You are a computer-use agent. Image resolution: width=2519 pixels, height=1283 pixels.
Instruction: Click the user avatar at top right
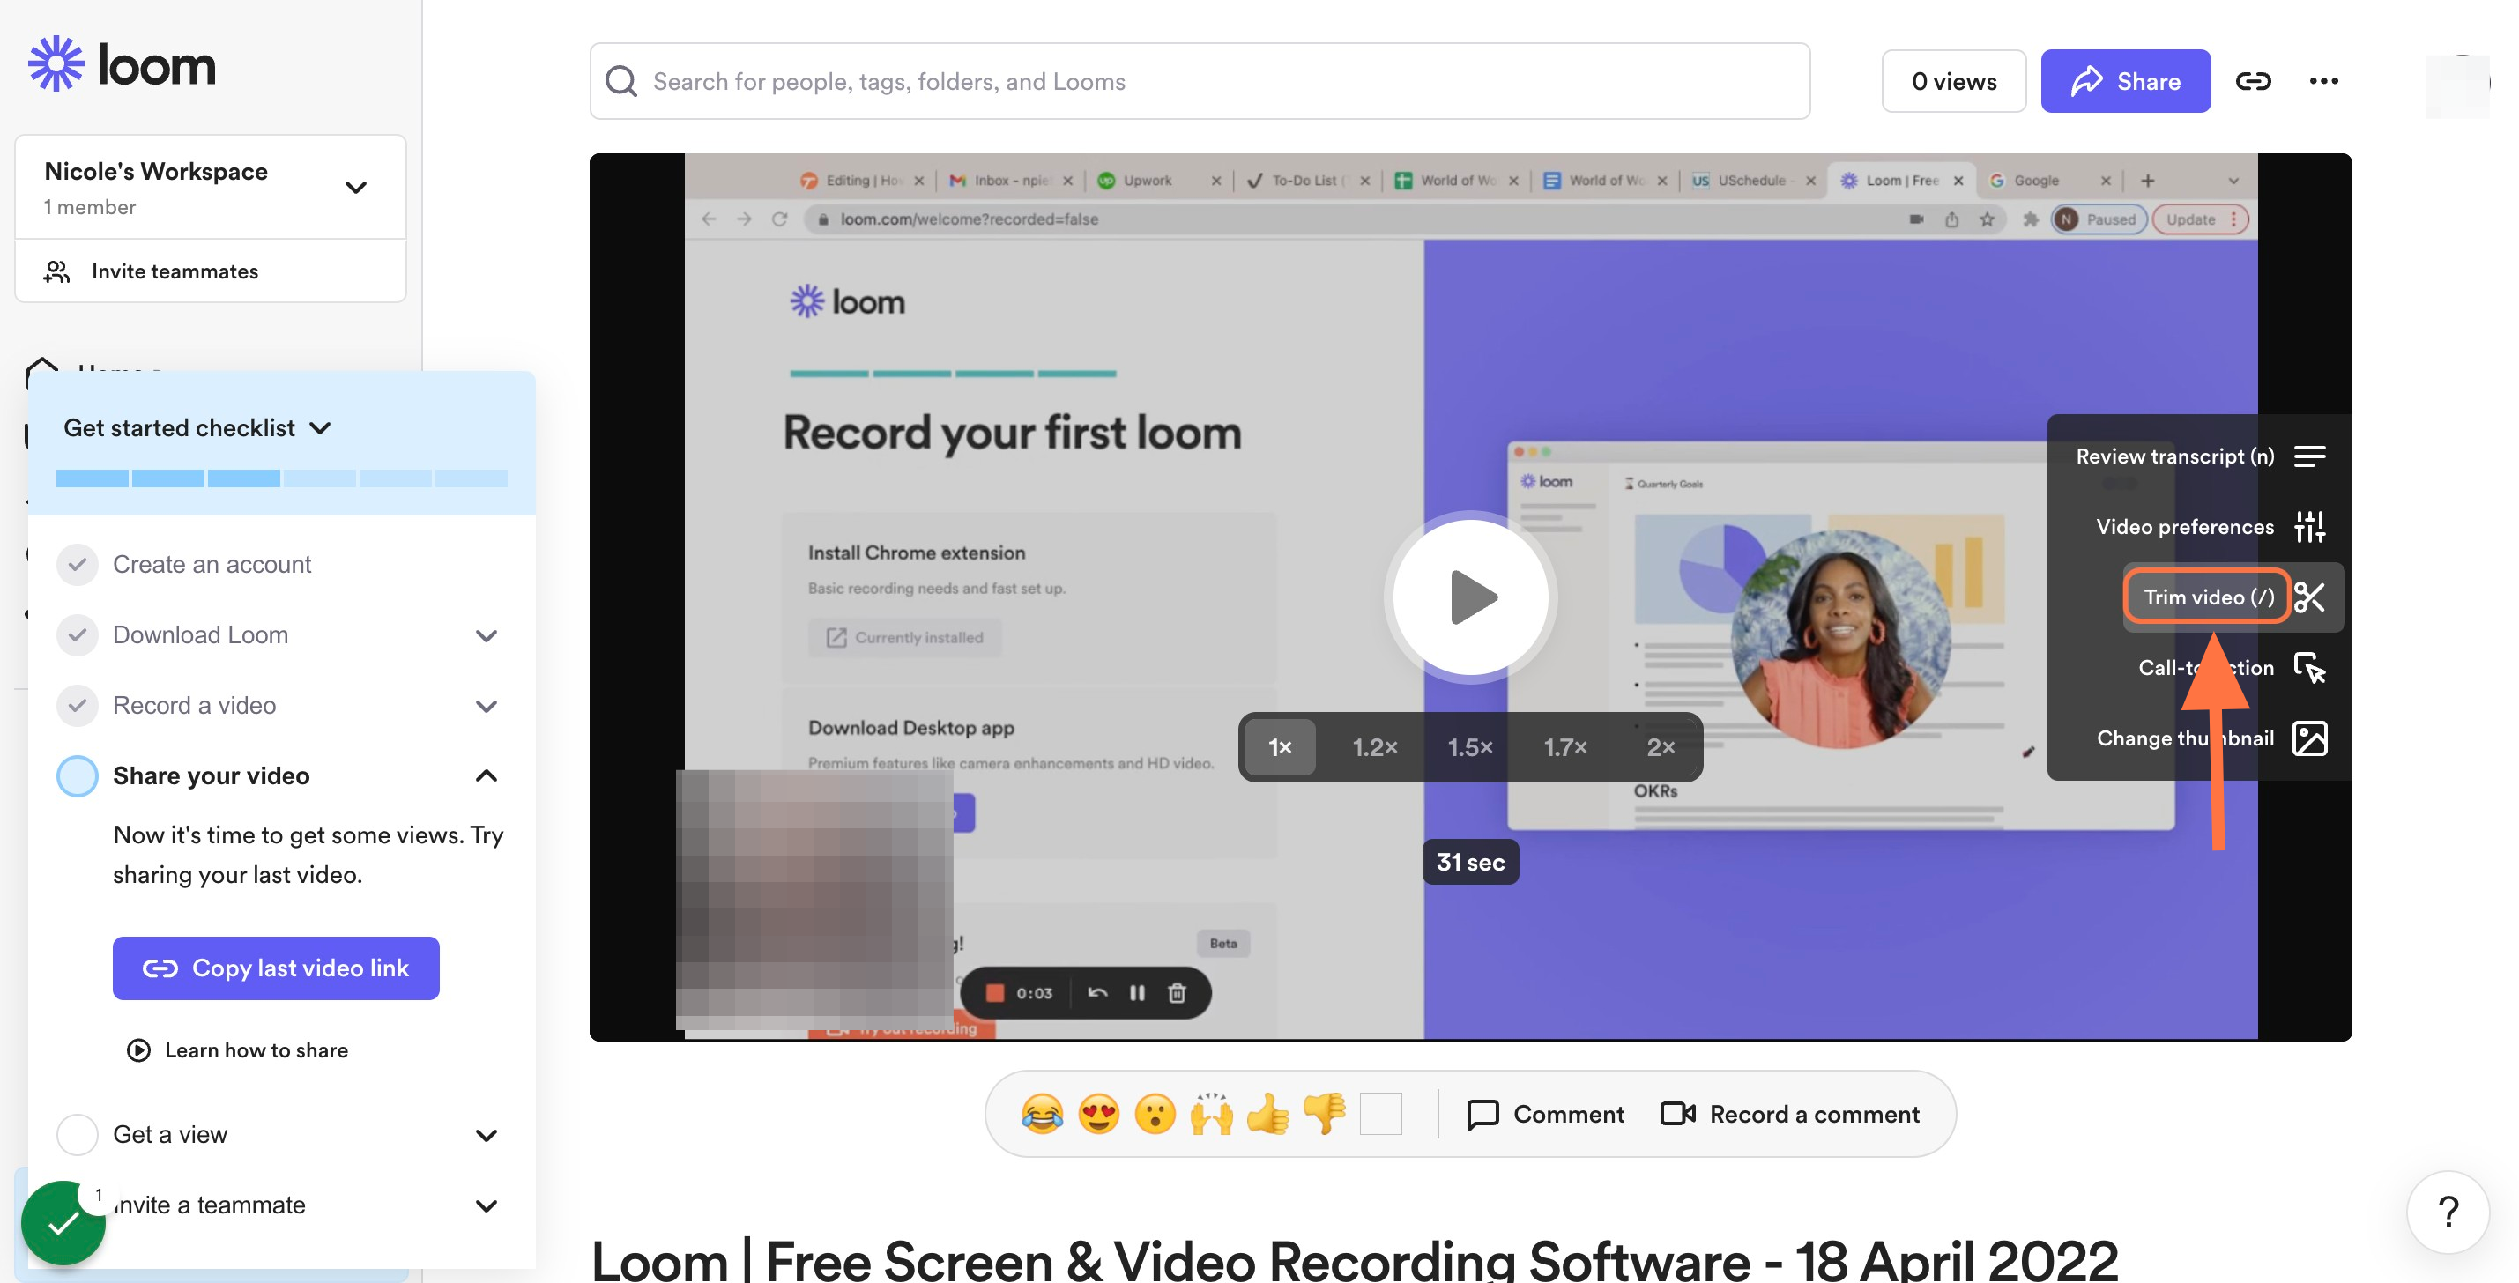(x=2457, y=86)
